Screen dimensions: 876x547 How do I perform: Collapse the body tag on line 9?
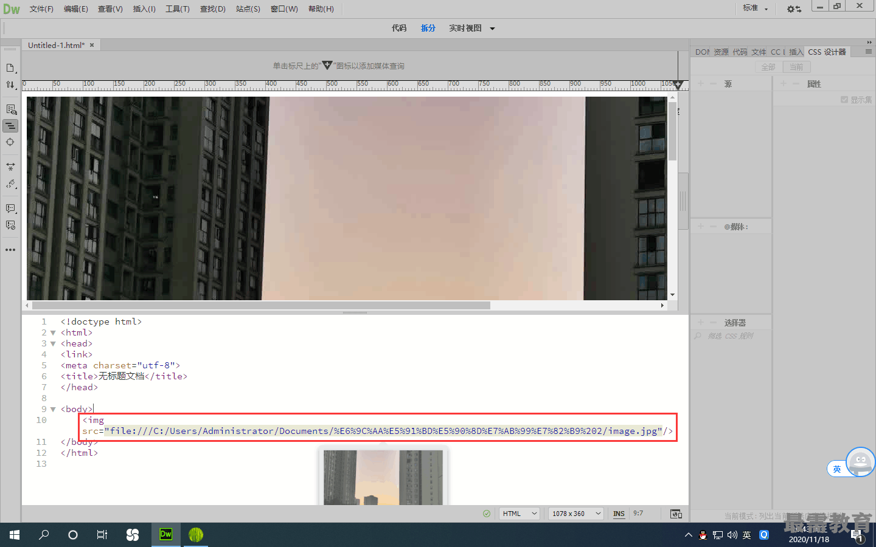pos(53,409)
